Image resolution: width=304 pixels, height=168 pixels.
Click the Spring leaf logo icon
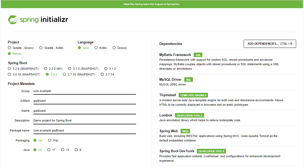pos(13,19)
